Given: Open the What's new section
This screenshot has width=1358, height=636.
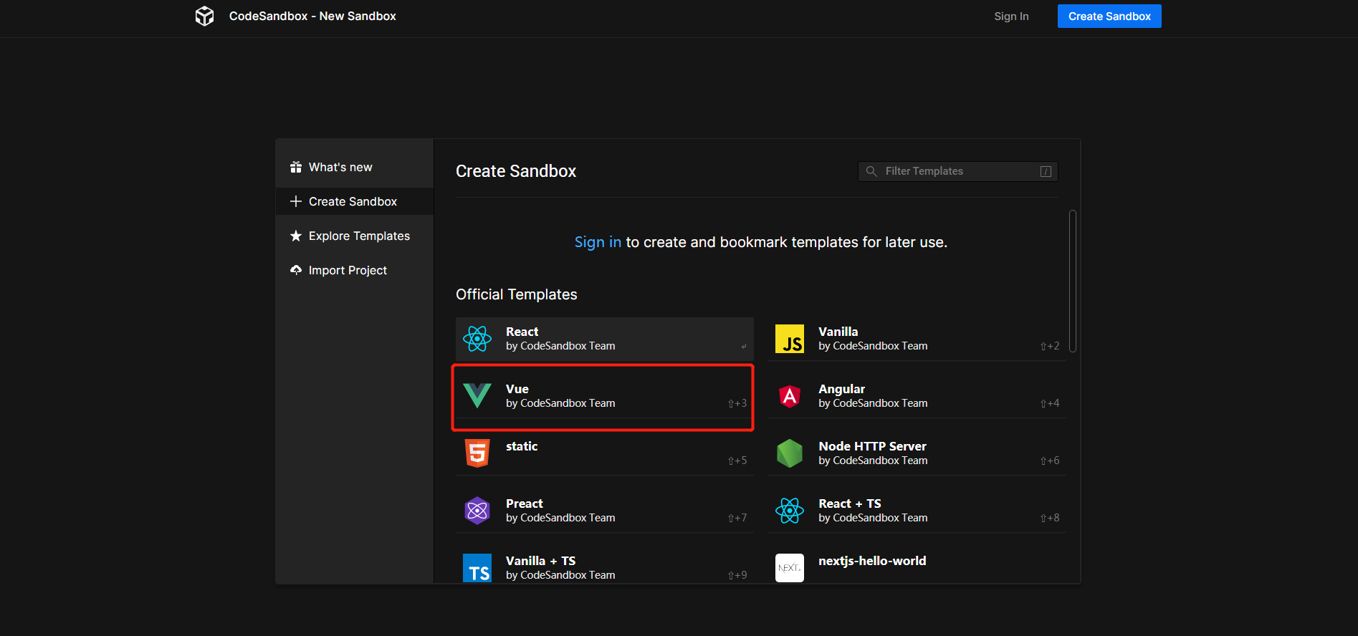Looking at the screenshot, I should pos(340,167).
